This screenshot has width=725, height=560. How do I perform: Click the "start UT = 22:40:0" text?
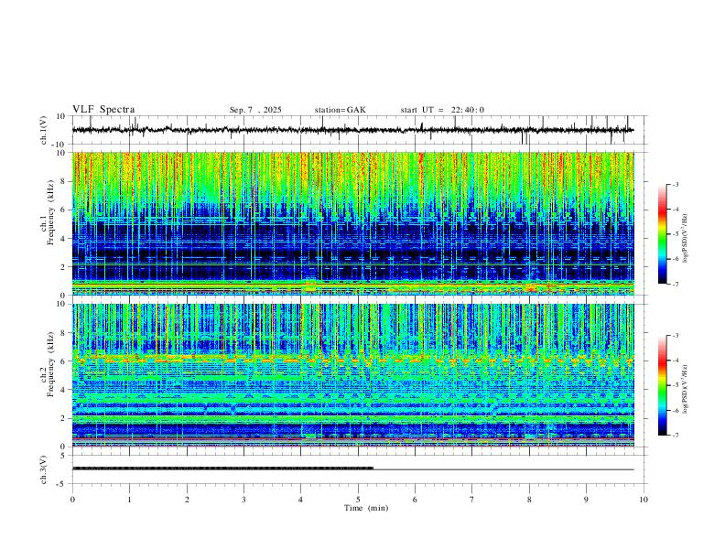coord(442,110)
